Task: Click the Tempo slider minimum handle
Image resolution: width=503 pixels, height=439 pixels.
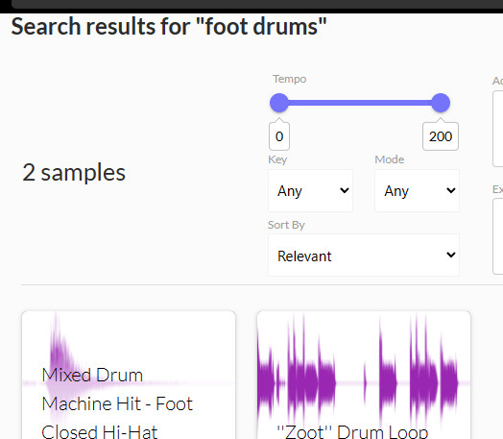Action: point(279,103)
